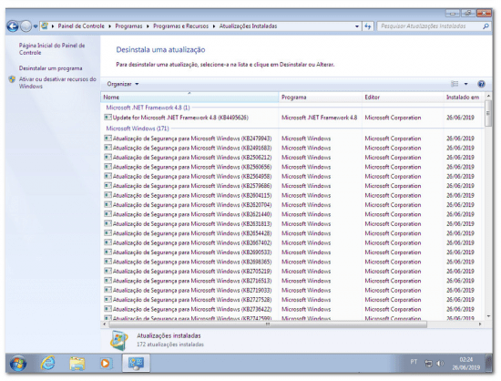
Task: Open the address bar history dropdown arrow
Action: click(x=357, y=26)
